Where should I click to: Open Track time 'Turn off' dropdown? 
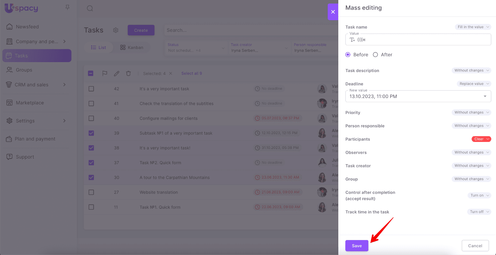click(x=479, y=212)
